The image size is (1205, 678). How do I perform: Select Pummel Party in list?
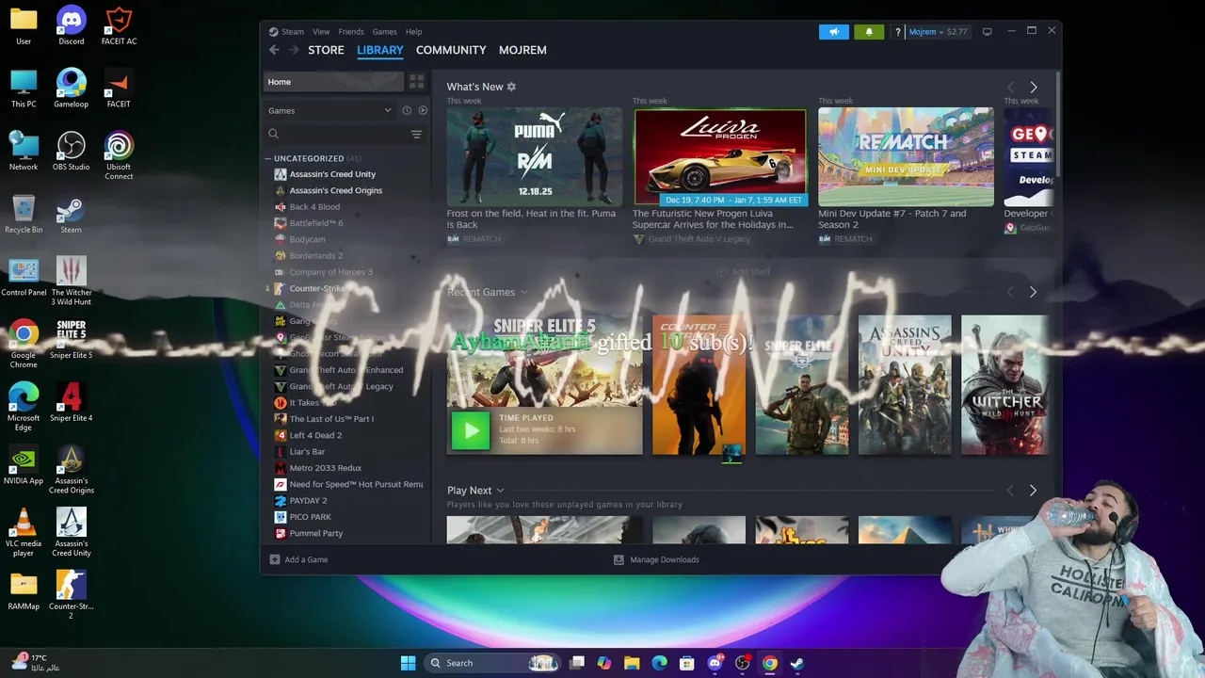tap(315, 533)
